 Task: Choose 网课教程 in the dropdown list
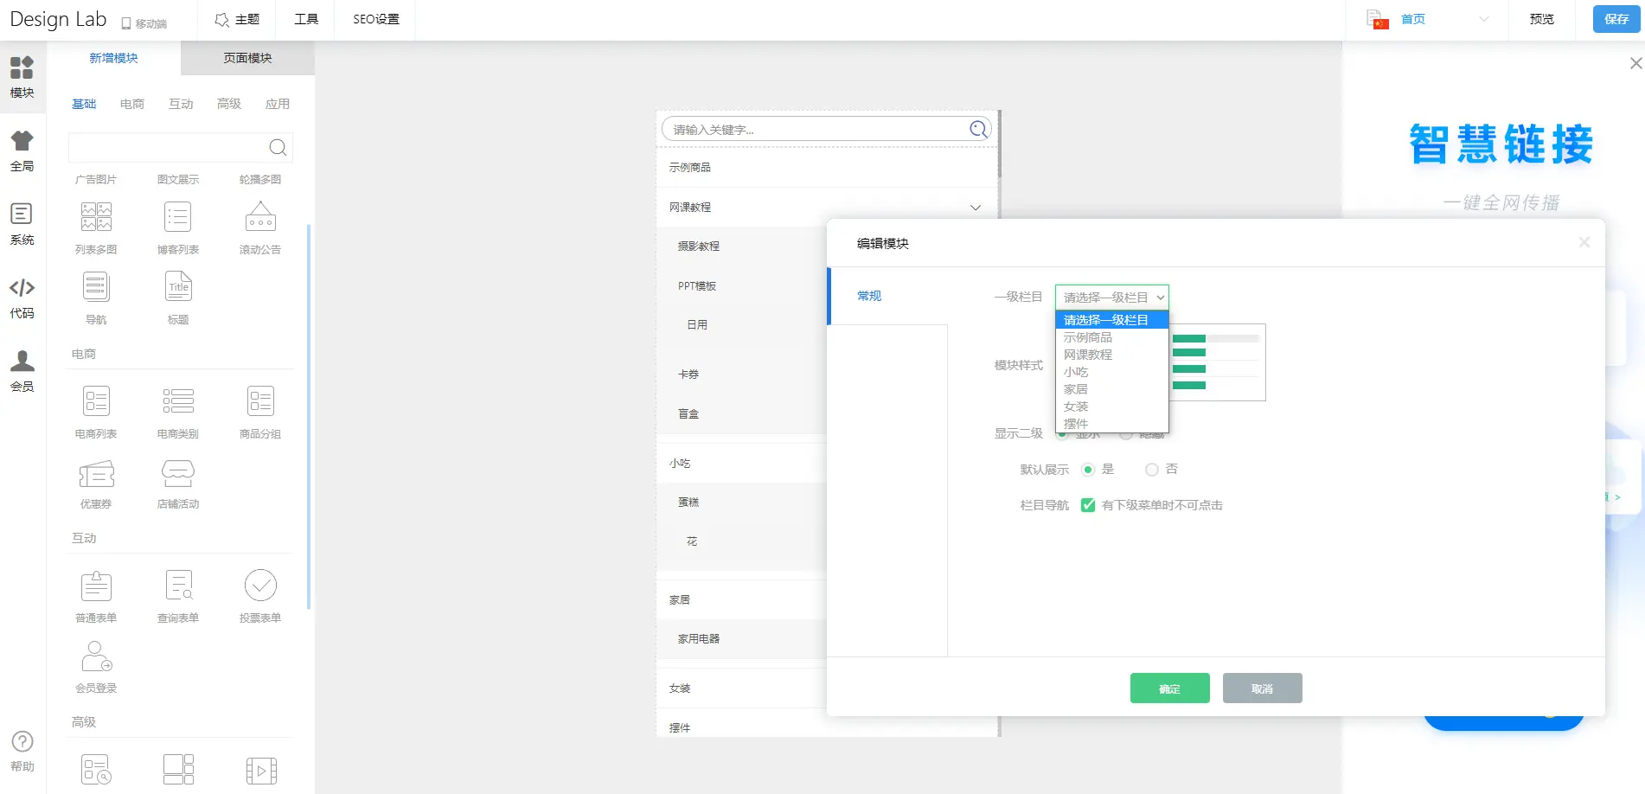[1088, 355]
